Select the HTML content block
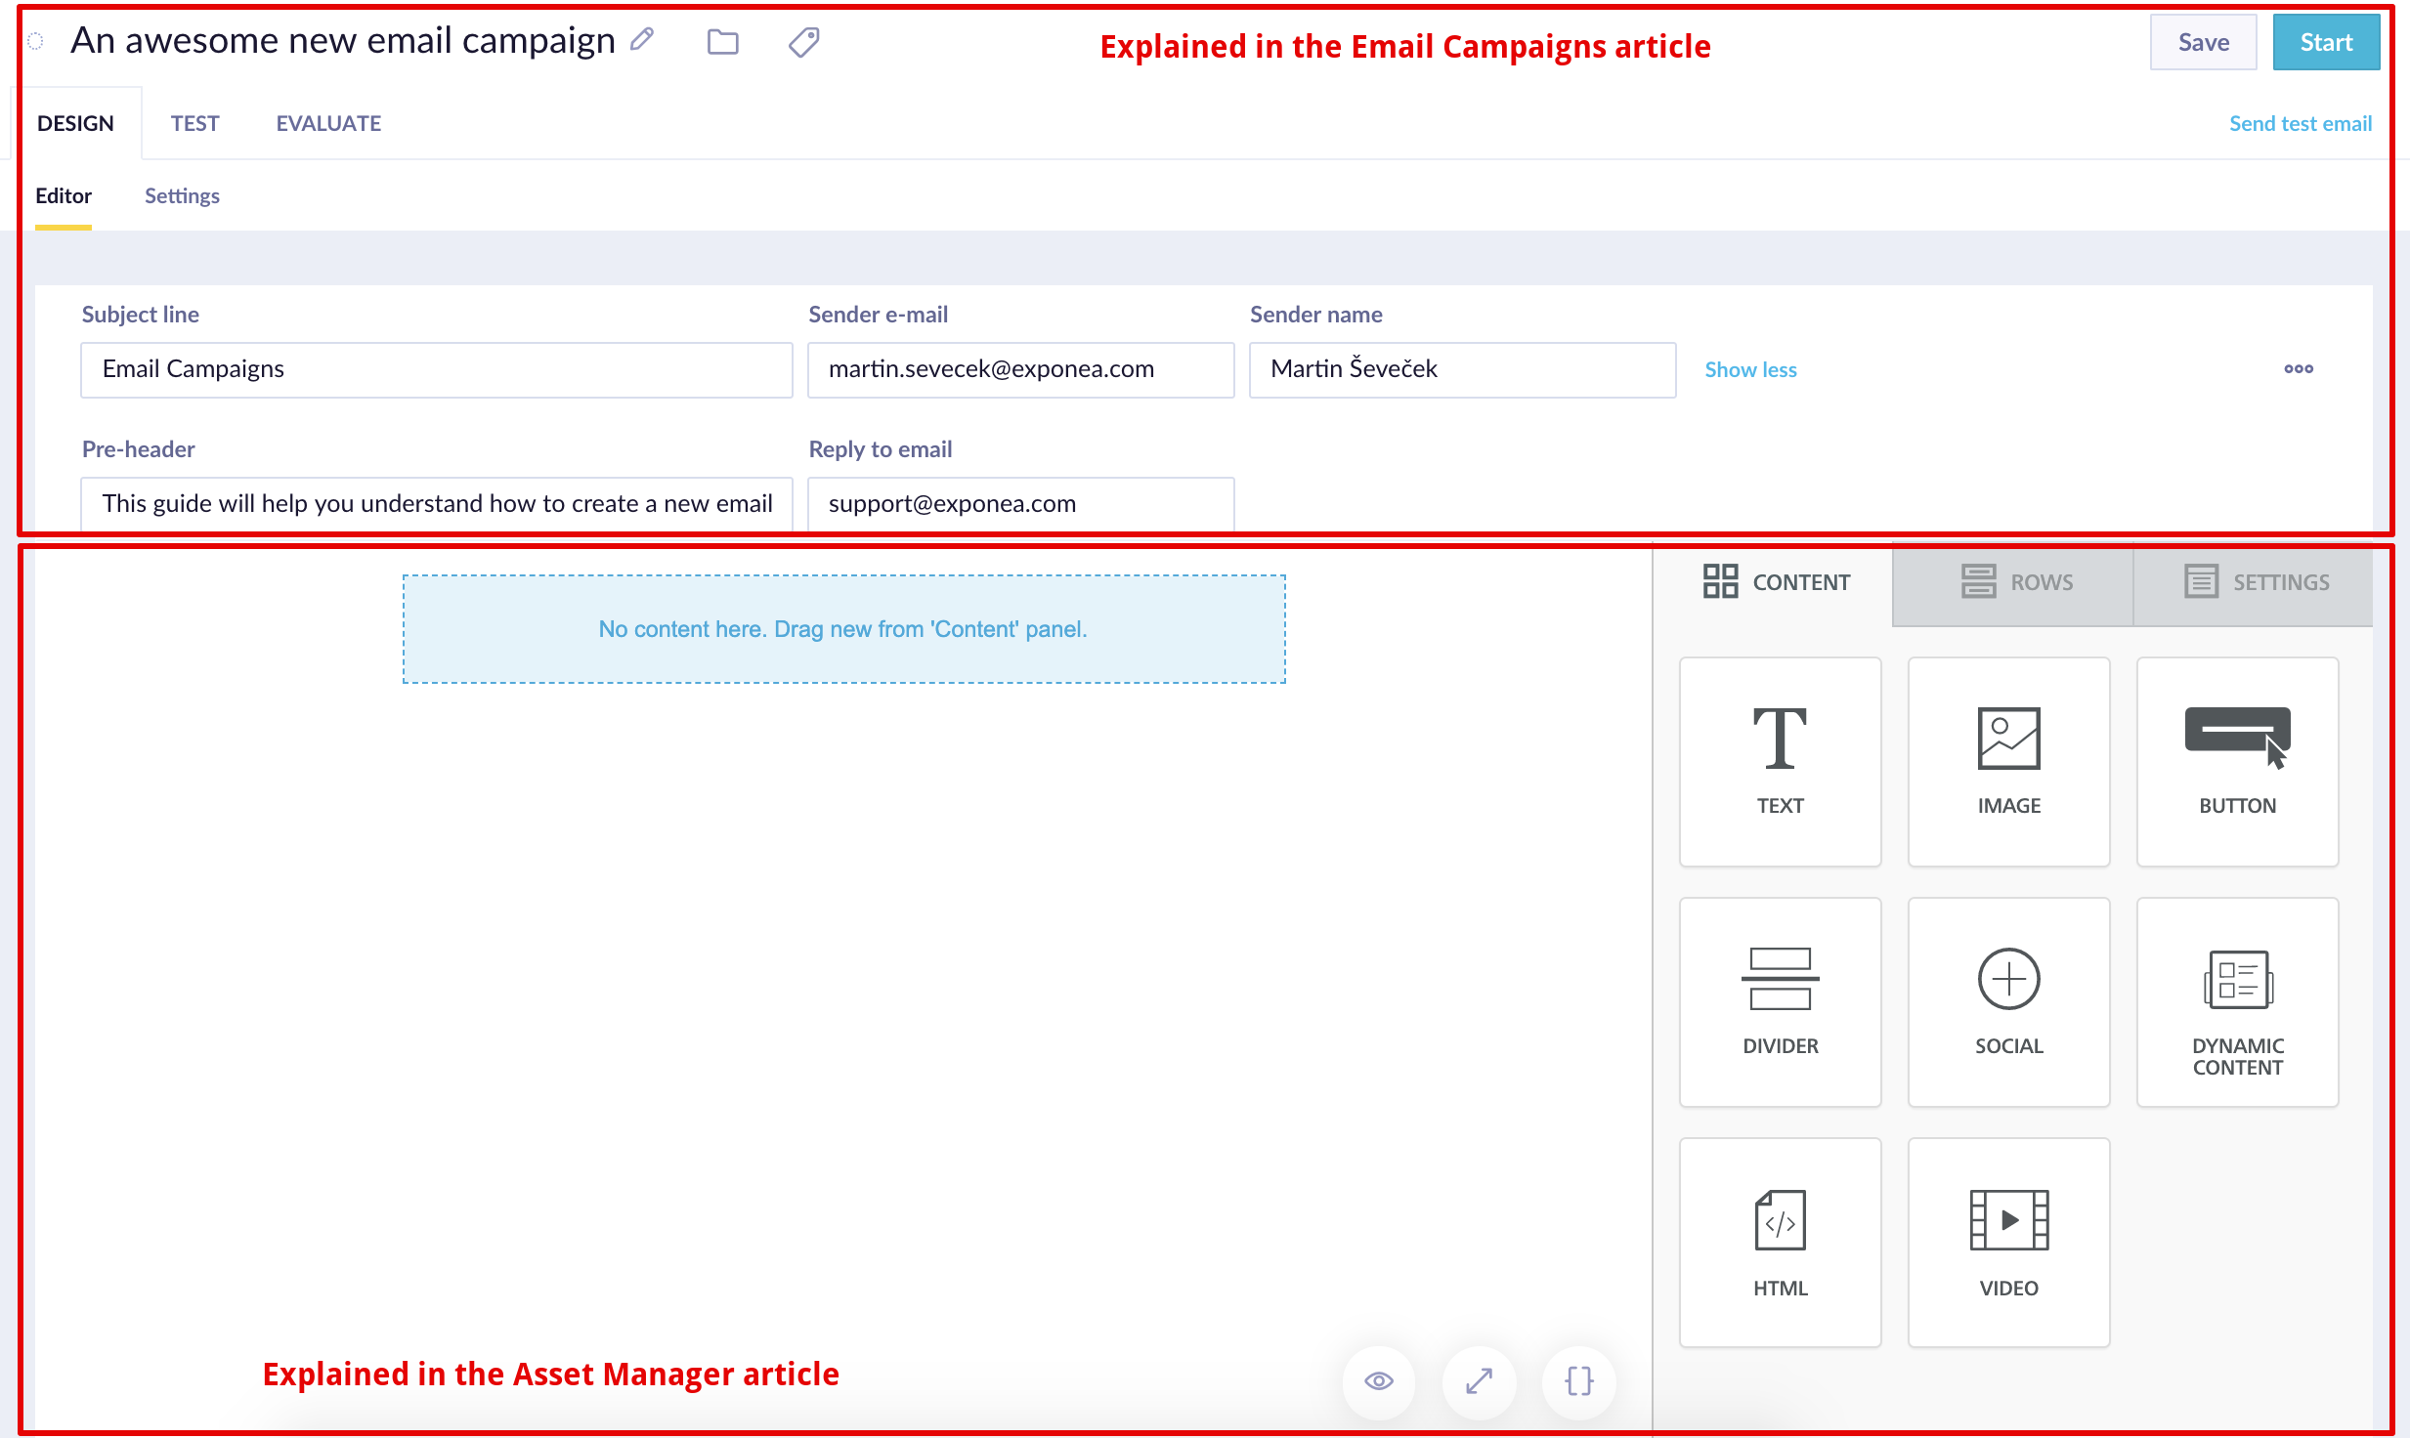The height and width of the screenshot is (1439, 2410). click(1780, 1242)
